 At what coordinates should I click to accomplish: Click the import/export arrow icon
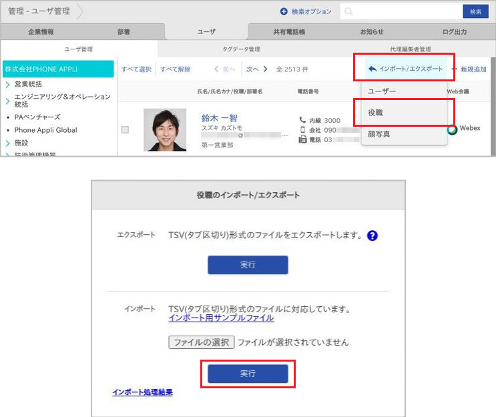point(373,69)
